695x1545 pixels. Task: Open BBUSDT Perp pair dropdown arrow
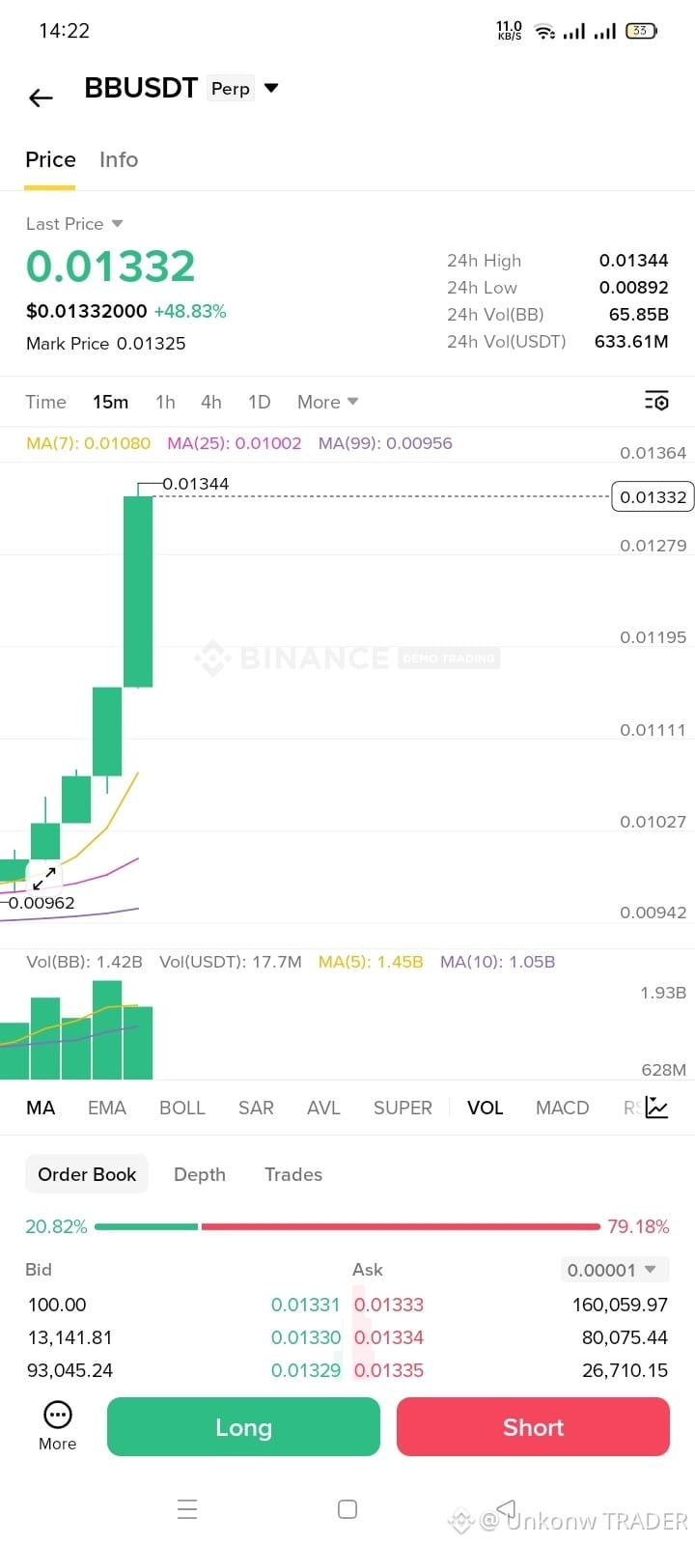(271, 88)
